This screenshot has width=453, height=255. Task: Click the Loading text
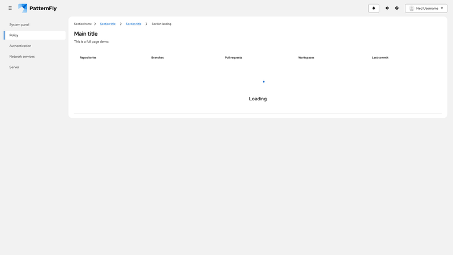coord(258,99)
